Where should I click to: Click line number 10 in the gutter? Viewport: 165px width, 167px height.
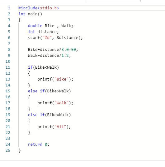coord(8,61)
